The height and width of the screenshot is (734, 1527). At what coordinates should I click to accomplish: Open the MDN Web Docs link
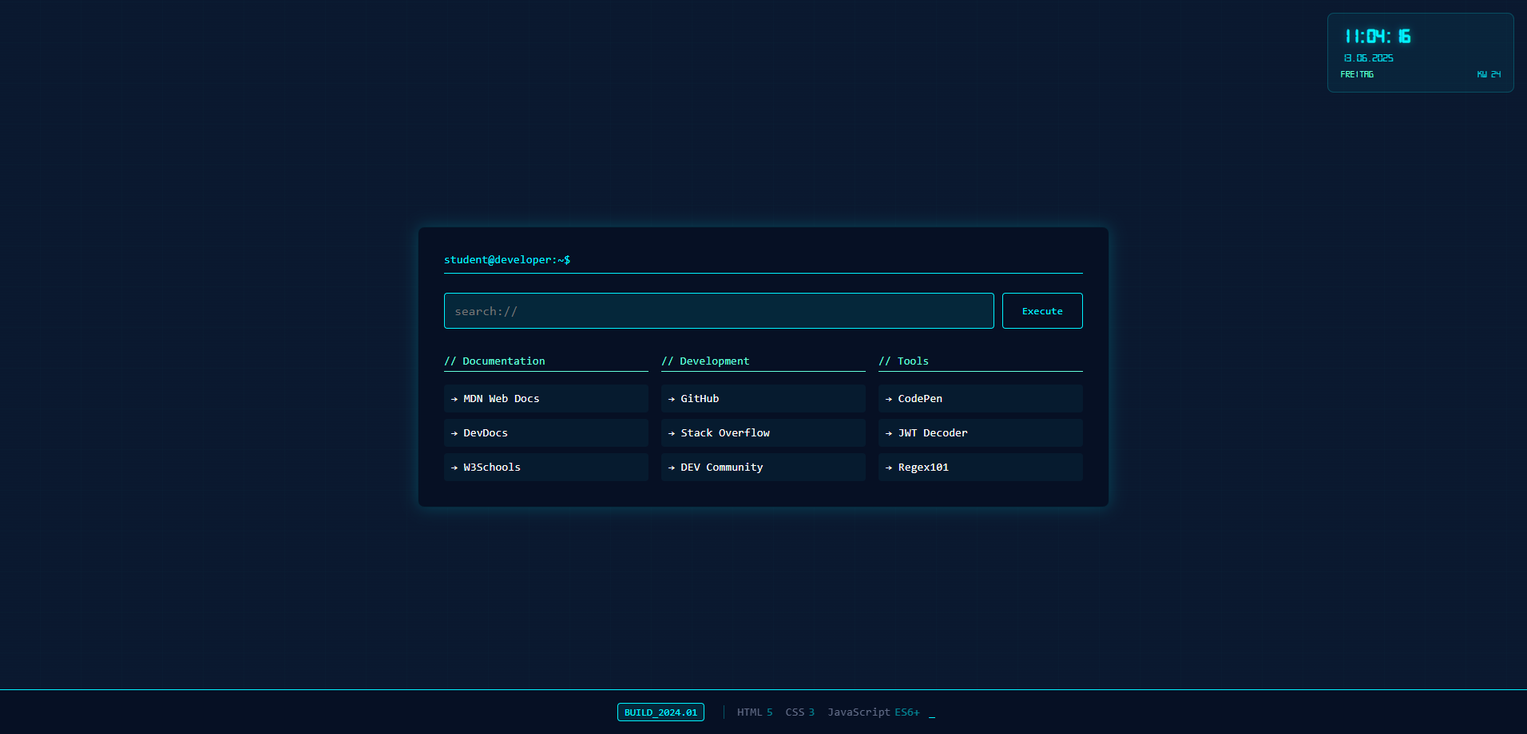[546, 399]
